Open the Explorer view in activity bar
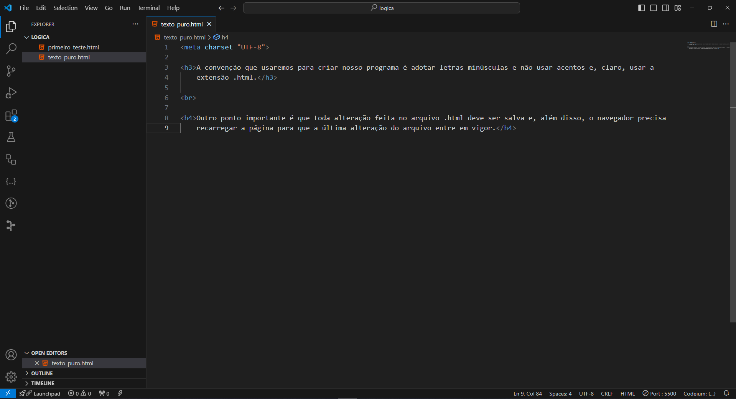Screen dimensions: 736x399 [x=11, y=26]
